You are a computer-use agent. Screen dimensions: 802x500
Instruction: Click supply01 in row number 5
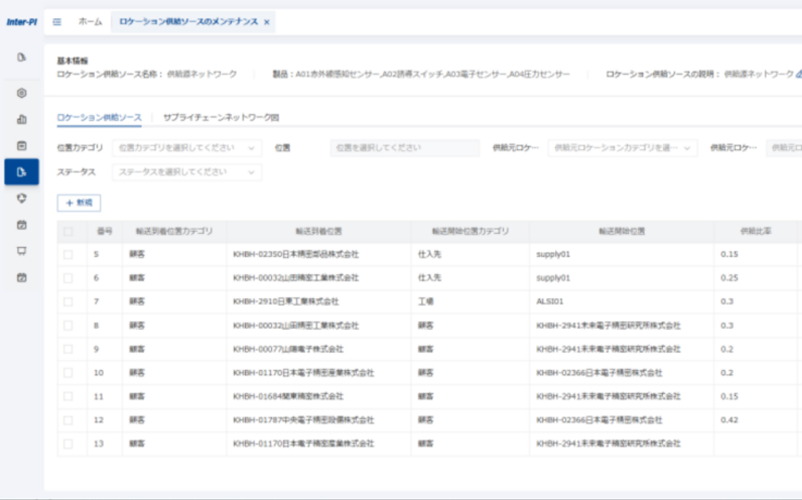pos(553,254)
